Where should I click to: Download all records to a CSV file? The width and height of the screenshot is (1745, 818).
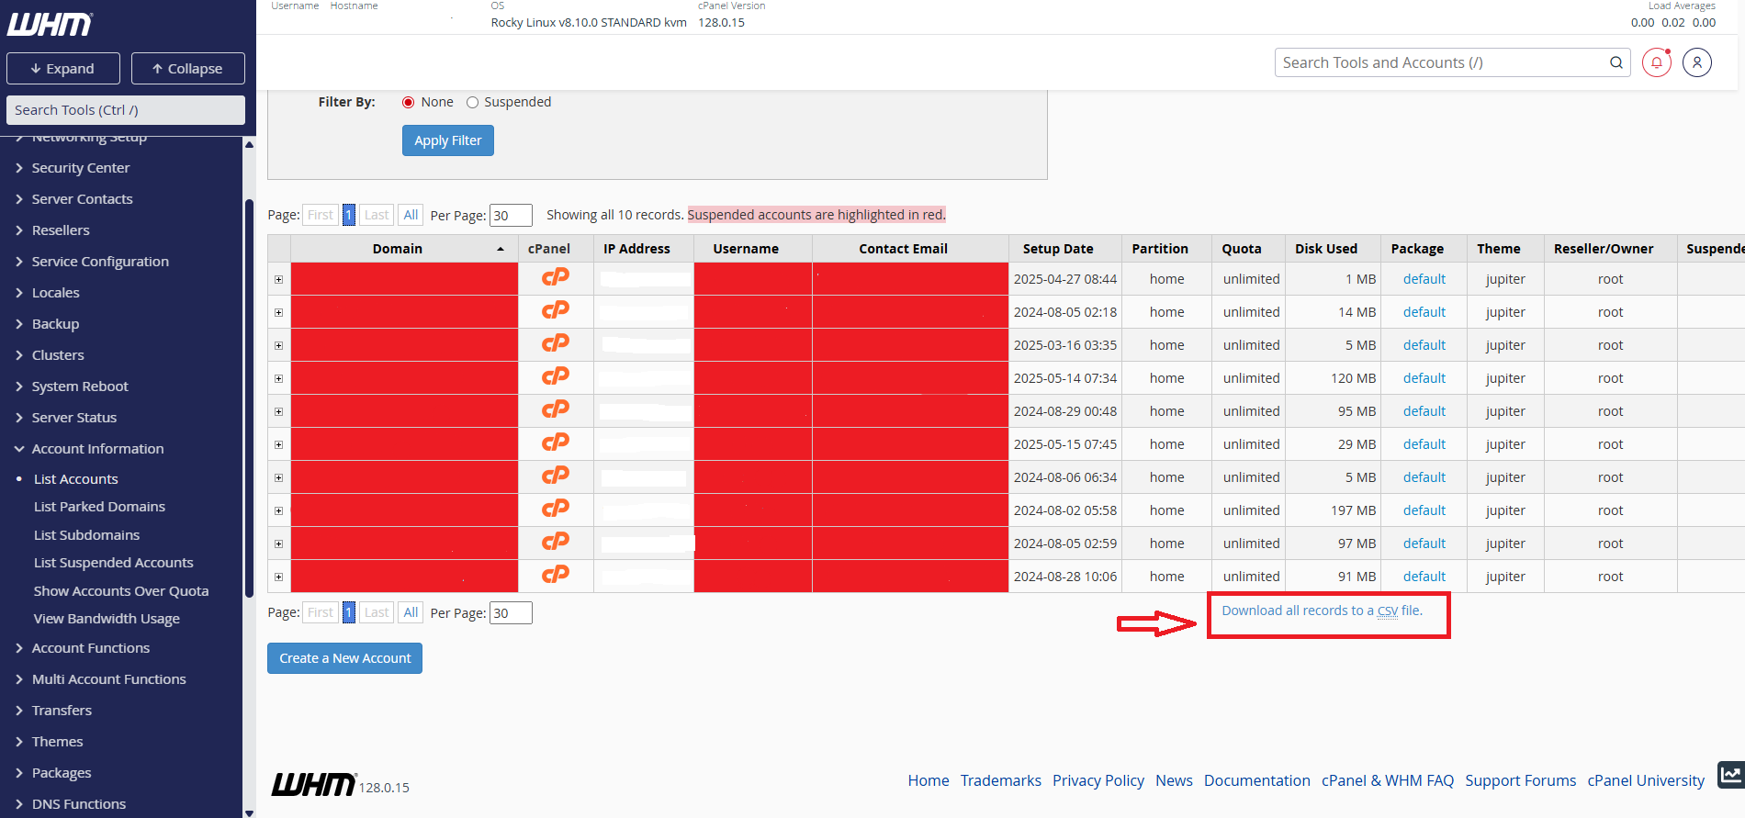[1322, 611]
